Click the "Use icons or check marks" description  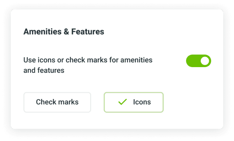coord(88,60)
